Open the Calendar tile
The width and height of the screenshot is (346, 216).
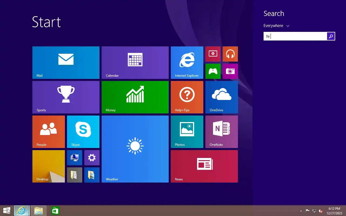[135, 63]
